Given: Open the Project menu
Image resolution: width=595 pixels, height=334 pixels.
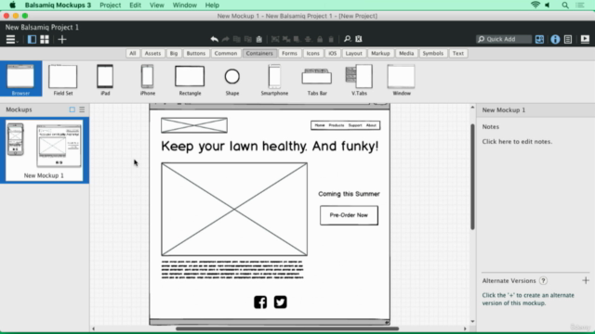Looking at the screenshot, I should 110,5.
